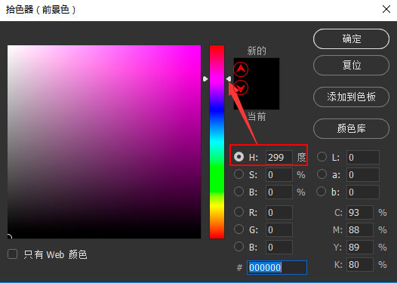Close the 拾色器 dialog window
397x283 pixels.
386,9
